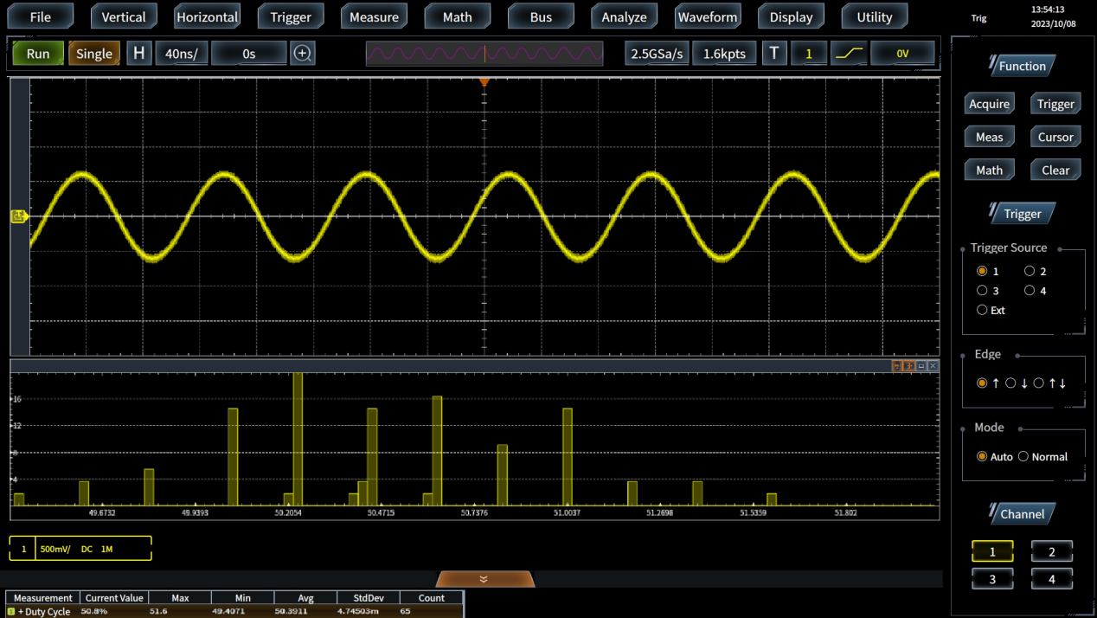Open the Analyze menu

coord(624,16)
